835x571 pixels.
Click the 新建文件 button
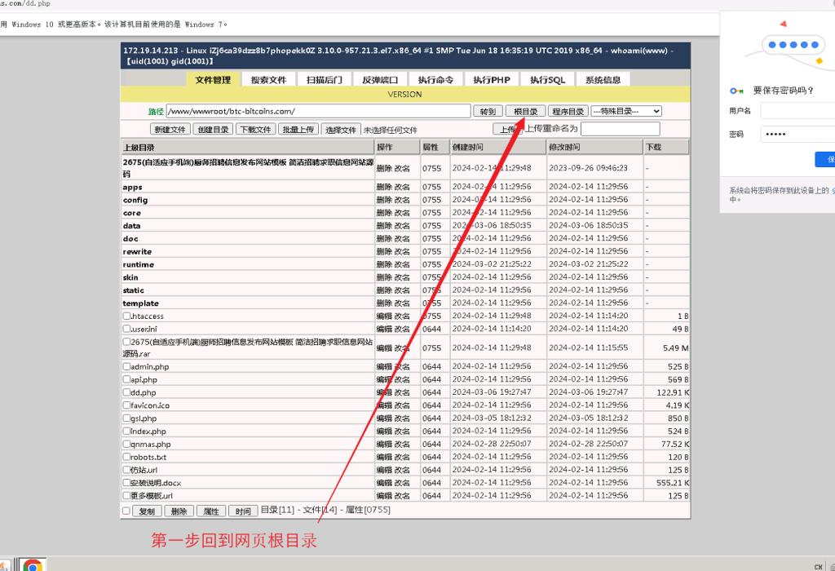pyautogui.click(x=170, y=130)
